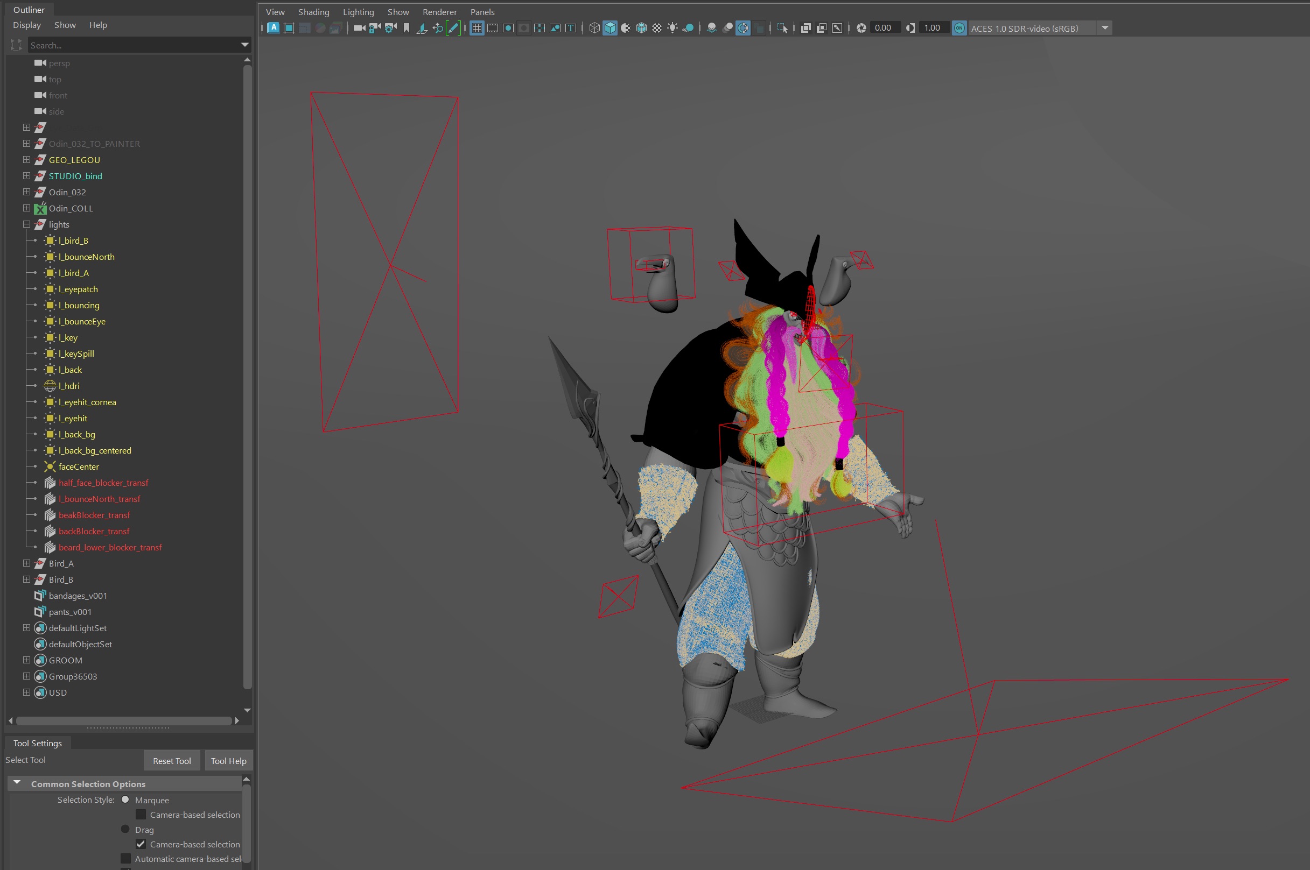Toggle the field chart icon
Image resolution: width=1310 pixels, height=870 pixels.
pos(539,28)
